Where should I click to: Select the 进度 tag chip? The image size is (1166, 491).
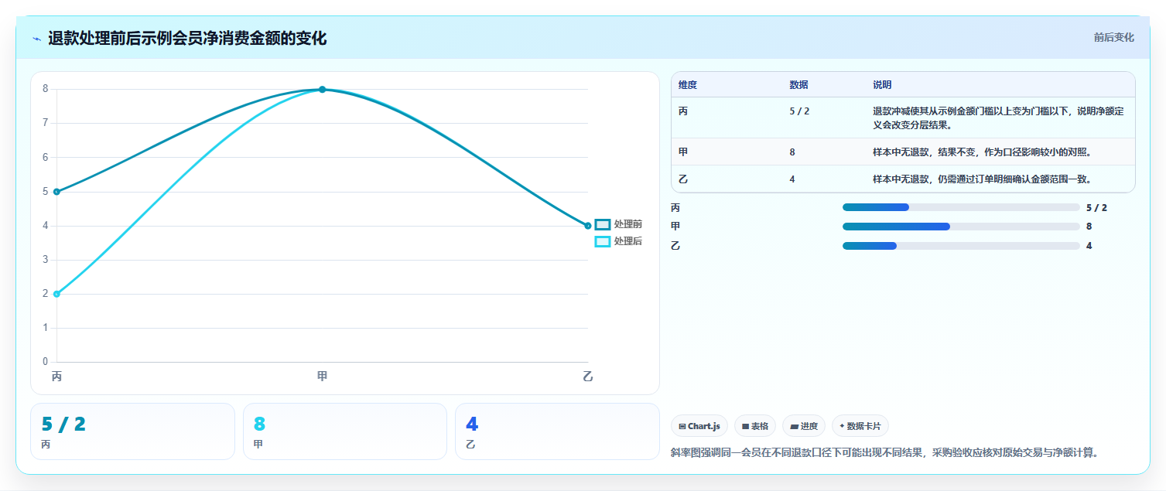(x=804, y=426)
